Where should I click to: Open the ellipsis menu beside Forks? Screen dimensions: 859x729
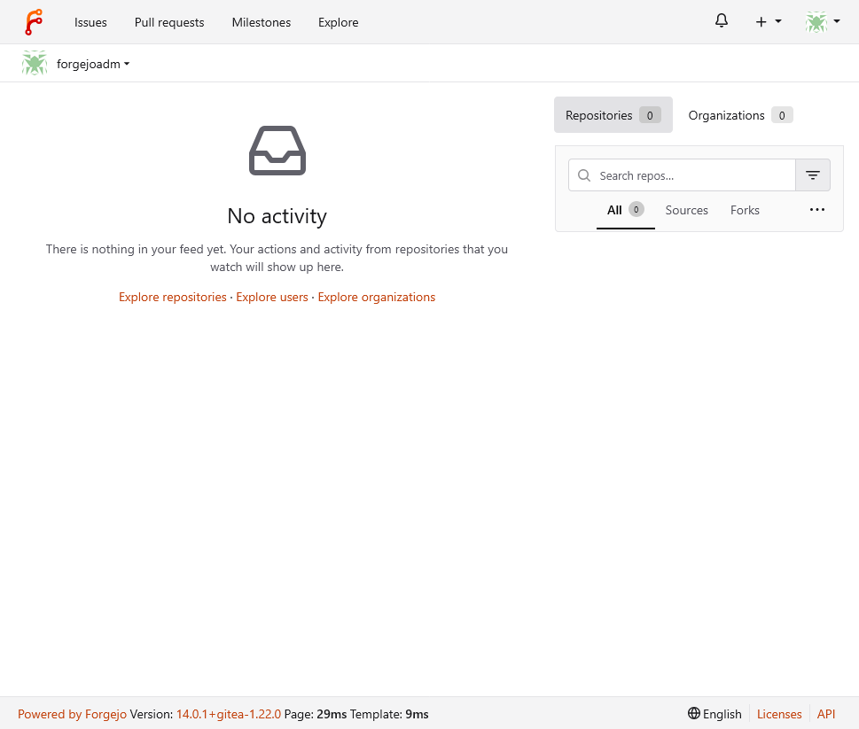pyautogui.click(x=816, y=209)
